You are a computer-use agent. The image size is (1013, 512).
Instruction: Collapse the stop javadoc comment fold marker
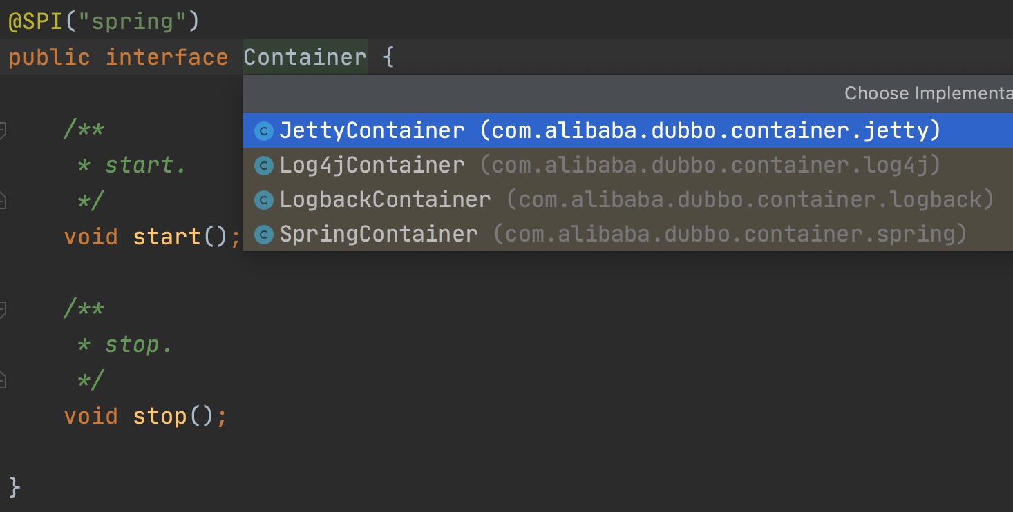point(3,308)
